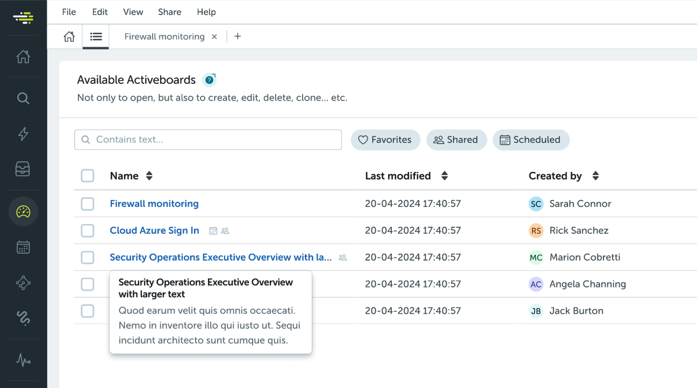The width and height of the screenshot is (697, 388).
Task: Click the inbox tray icon in sidebar
Action: tap(23, 169)
